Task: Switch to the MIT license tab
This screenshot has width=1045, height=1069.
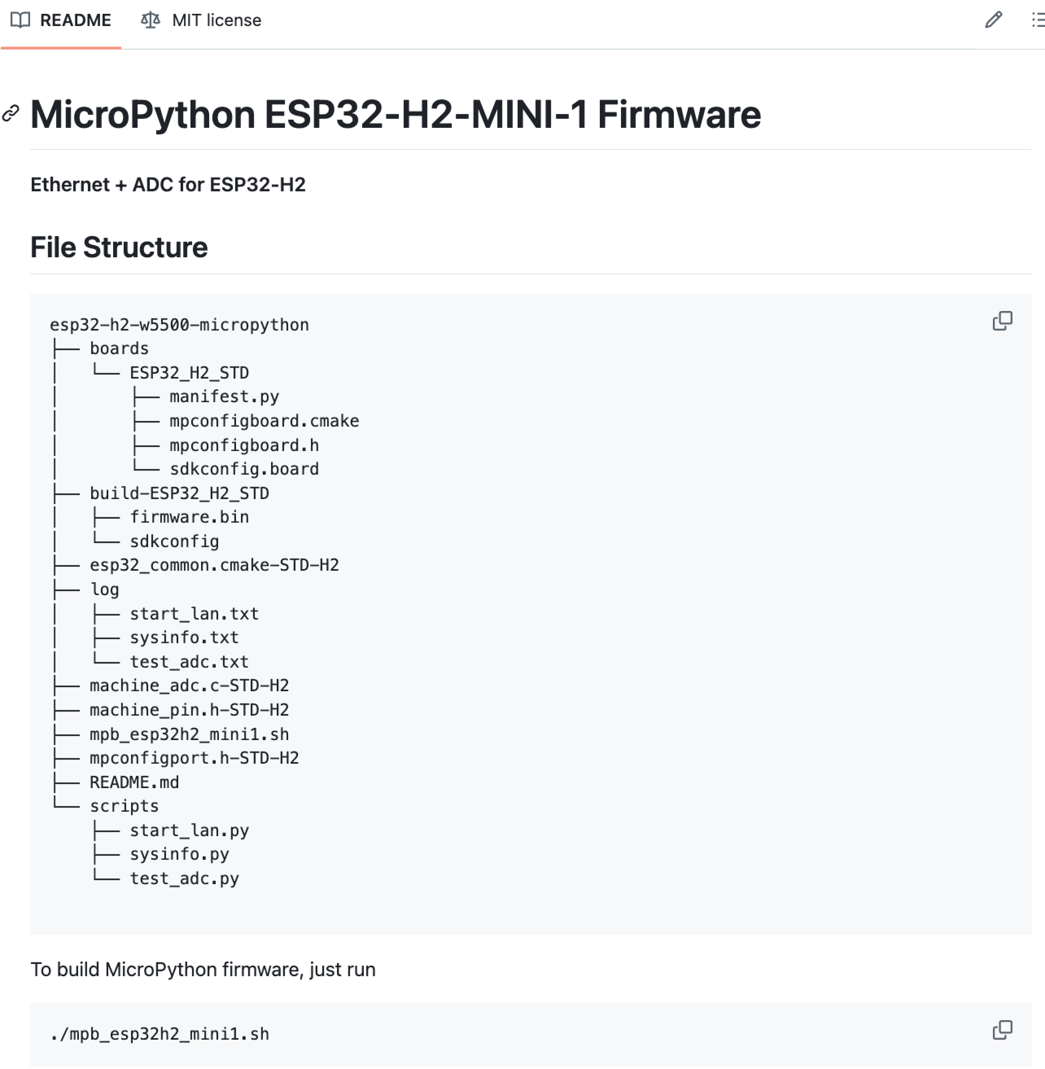Action: pyautogui.click(x=216, y=20)
